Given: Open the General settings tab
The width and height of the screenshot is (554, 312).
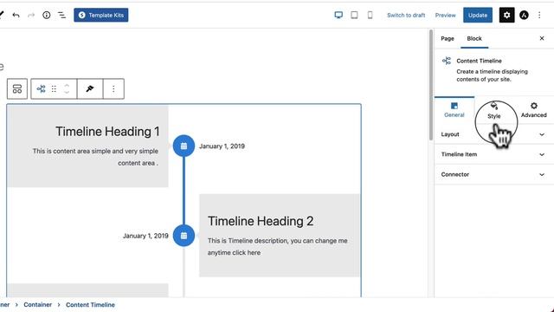Looking at the screenshot, I should (454, 110).
